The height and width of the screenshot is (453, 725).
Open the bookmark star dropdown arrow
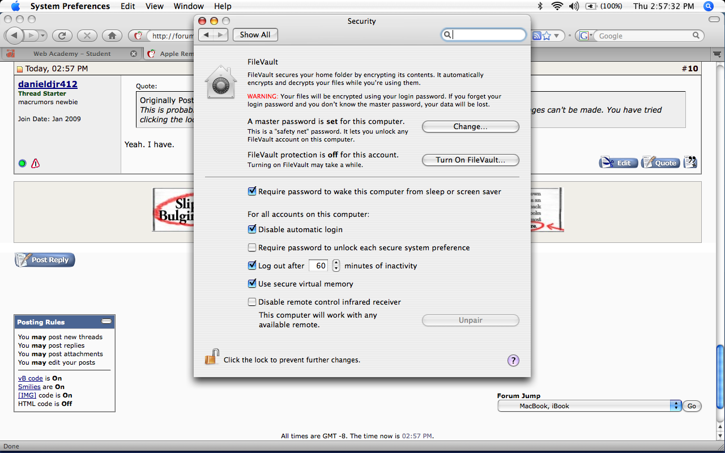point(556,36)
